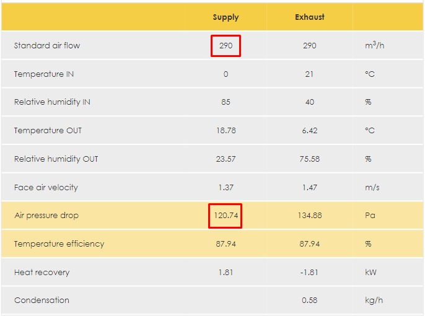This screenshot has width=425, height=316.
Task: Click the kW unit cell
Action: click(x=370, y=273)
